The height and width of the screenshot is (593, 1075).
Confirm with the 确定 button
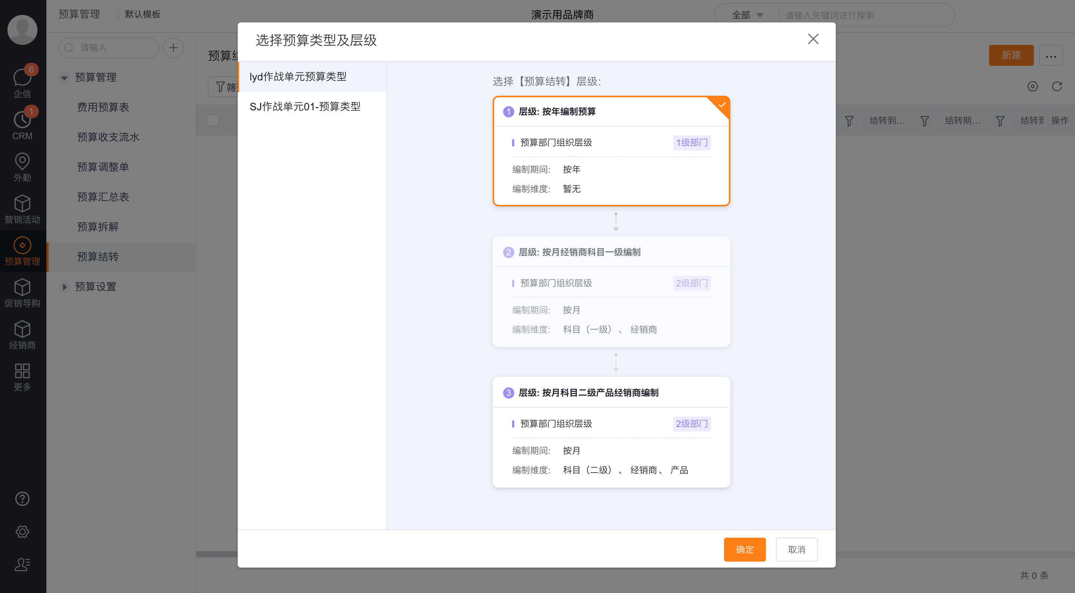click(x=745, y=550)
